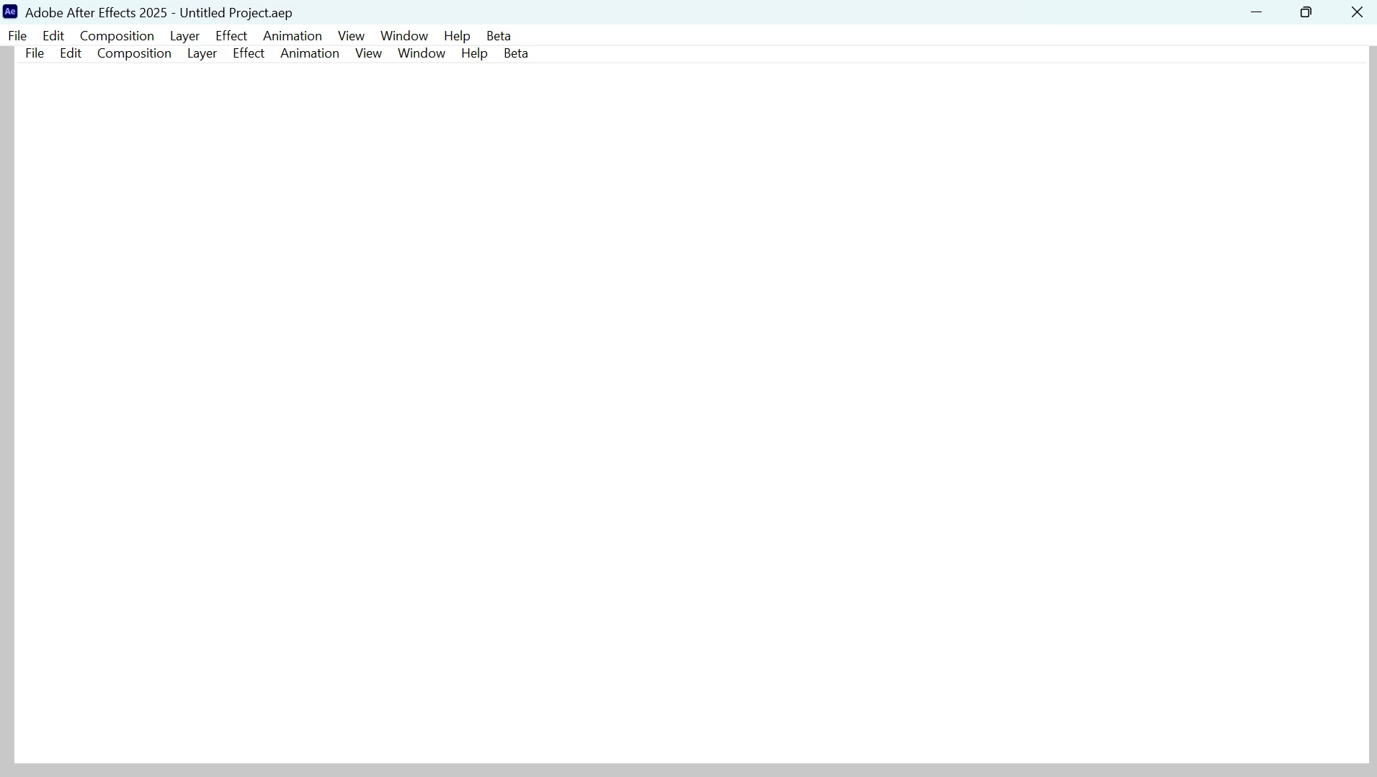Restore down the After Effects window

pyautogui.click(x=1306, y=12)
